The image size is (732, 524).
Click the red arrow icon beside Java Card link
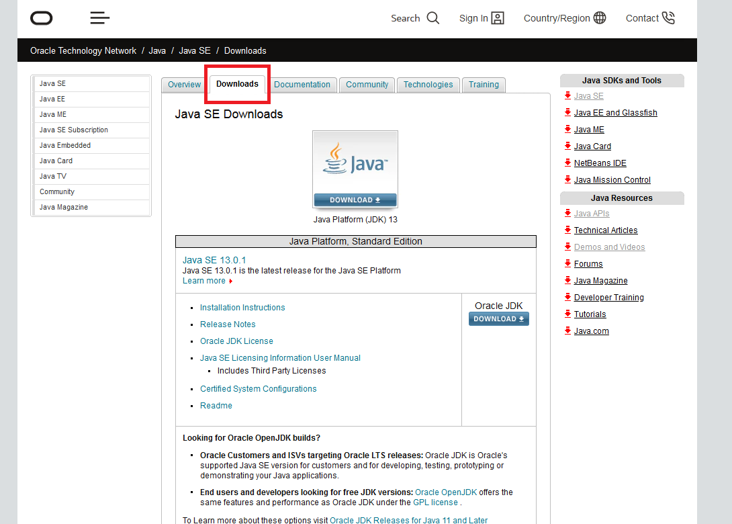(567, 146)
